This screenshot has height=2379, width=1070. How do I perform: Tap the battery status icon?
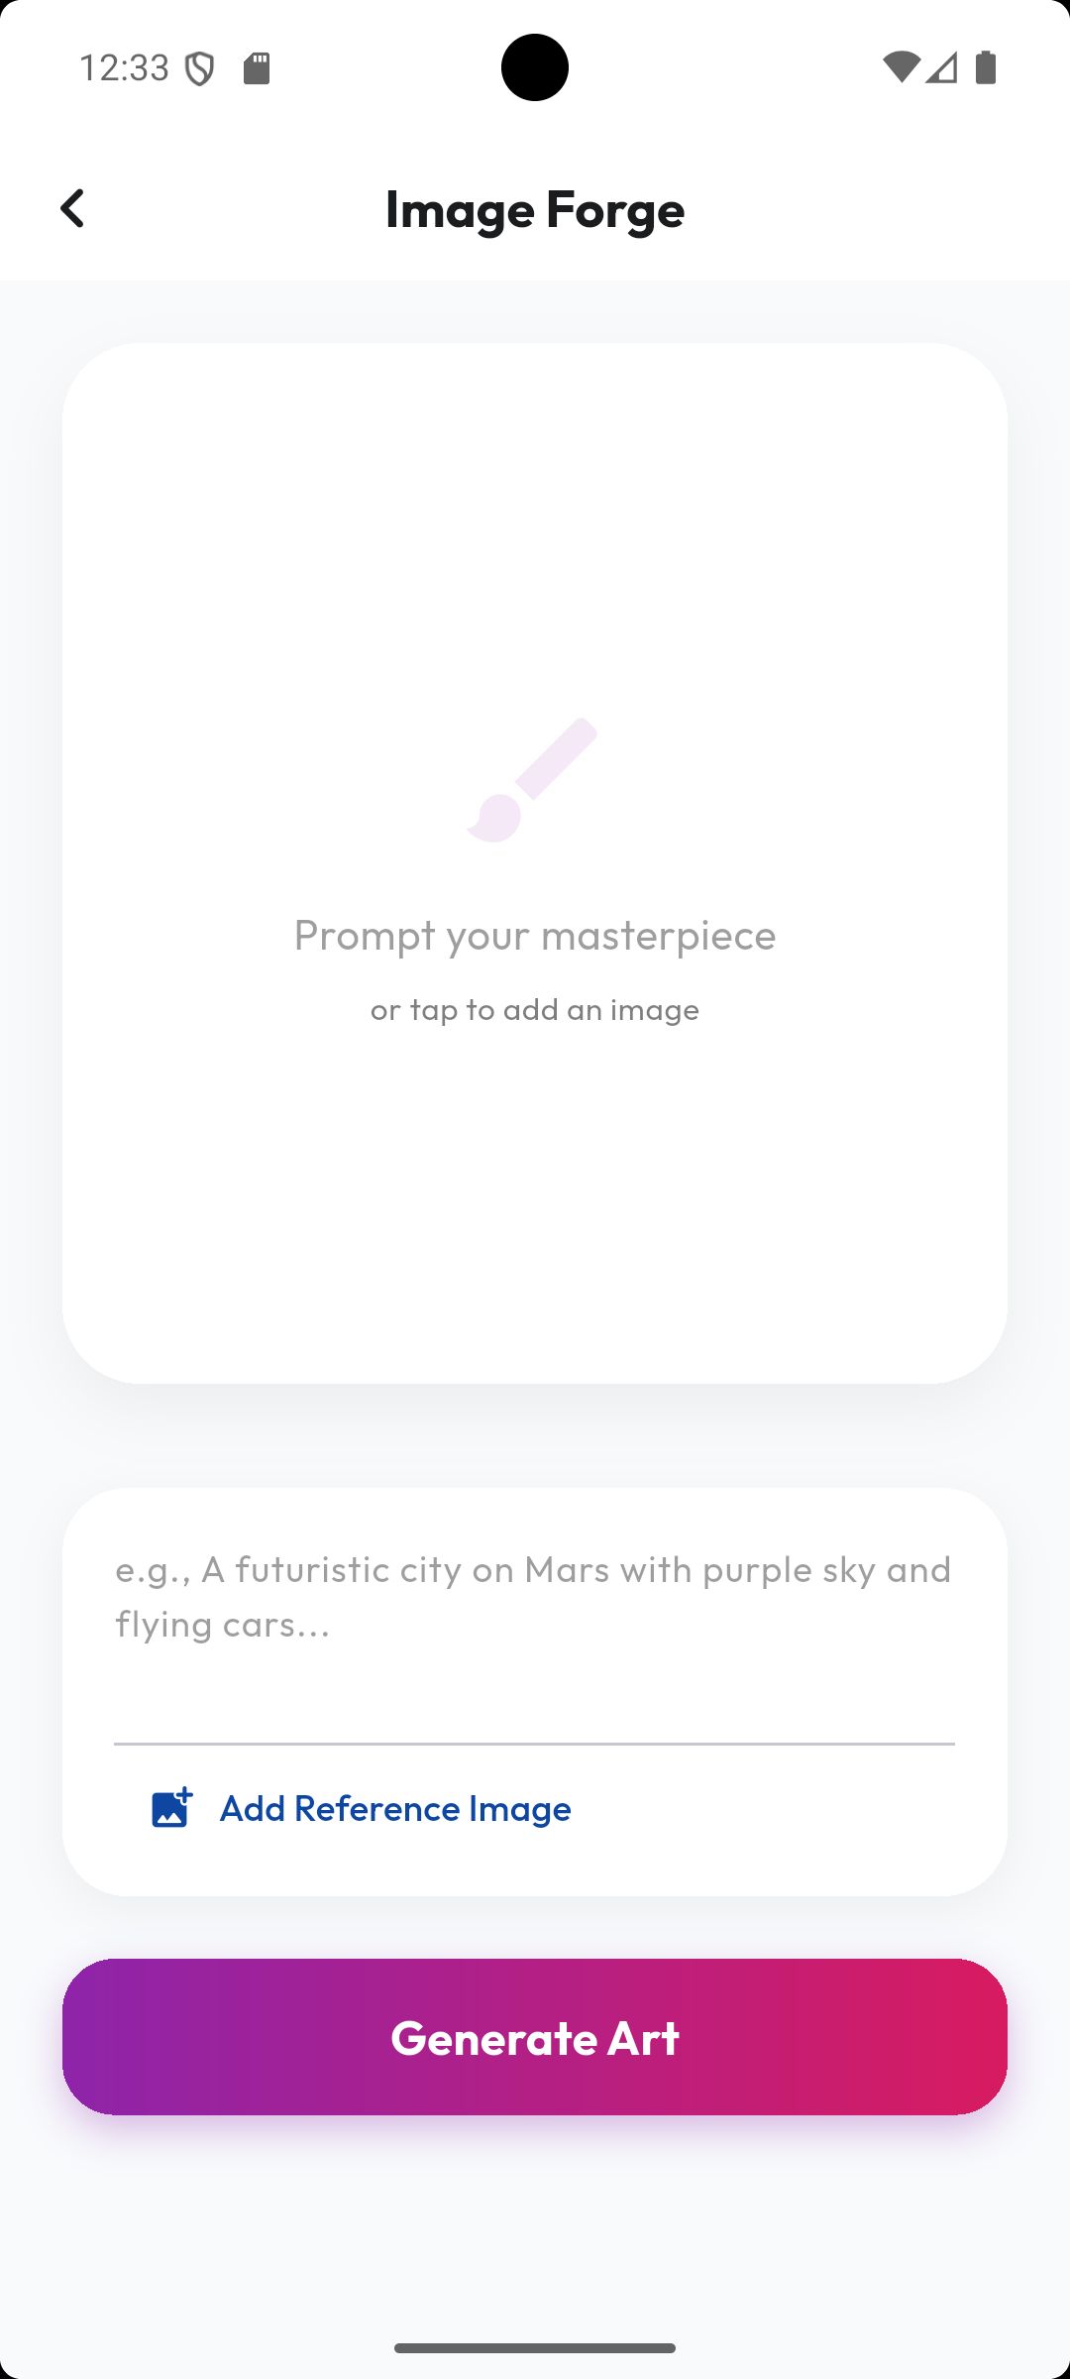click(x=986, y=67)
